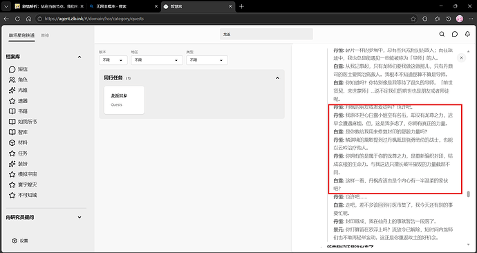
Task: Open the 书籍 books category icon
Action: point(12,111)
